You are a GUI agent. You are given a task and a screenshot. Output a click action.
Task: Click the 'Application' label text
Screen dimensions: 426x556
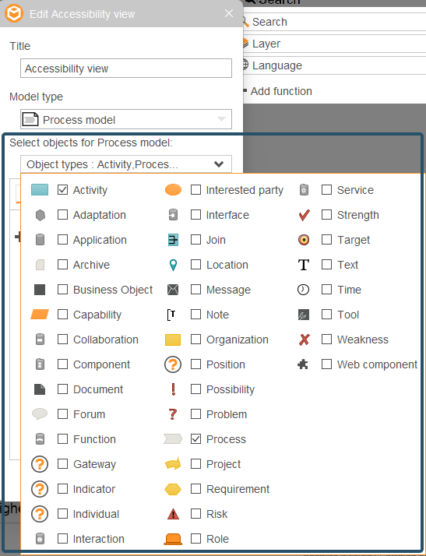pyautogui.click(x=100, y=240)
